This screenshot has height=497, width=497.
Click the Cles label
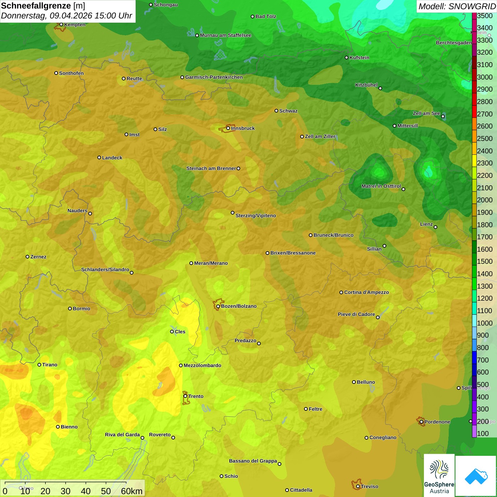coord(180,332)
